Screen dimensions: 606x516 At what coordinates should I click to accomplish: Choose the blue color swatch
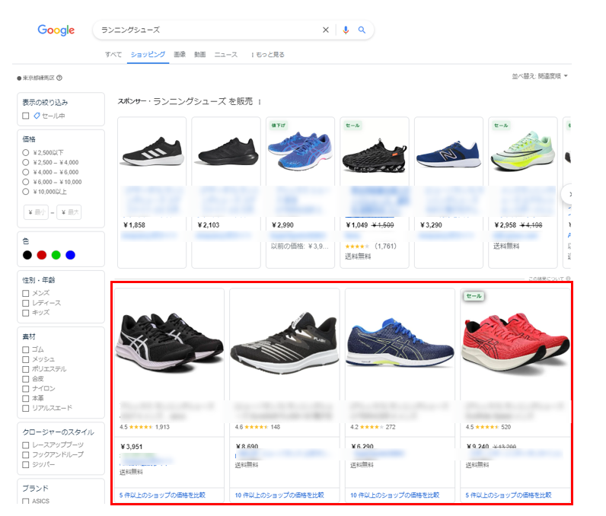click(70, 255)
